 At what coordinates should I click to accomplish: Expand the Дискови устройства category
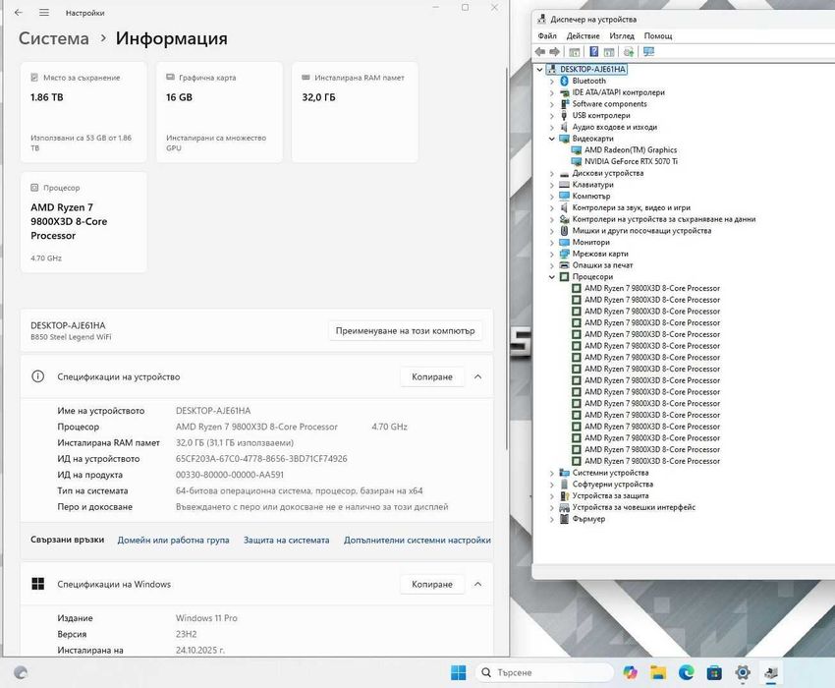(552, 174)
